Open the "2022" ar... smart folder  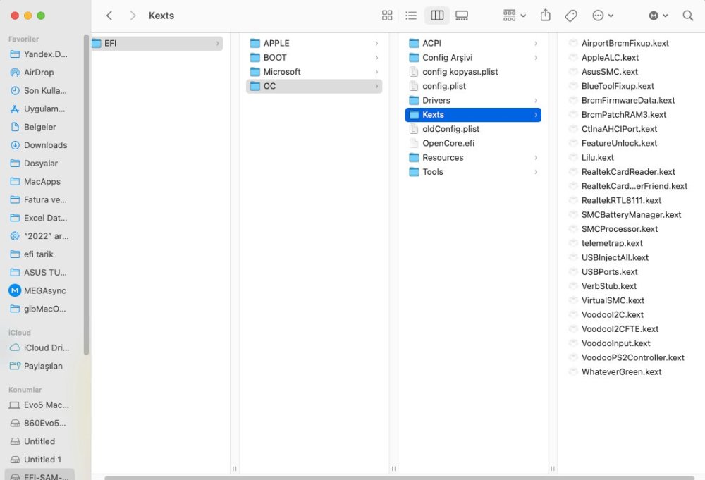39,236
